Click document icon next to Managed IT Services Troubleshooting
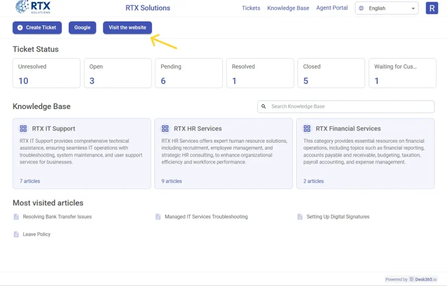Viewport: 447px width, 286px height. point(158,217)
